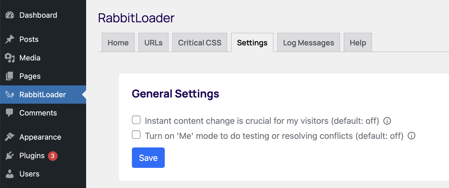The width and height of the screenshot is (449, 188).
Task: Click the Pages document icon
Action: tap(10, 76)
